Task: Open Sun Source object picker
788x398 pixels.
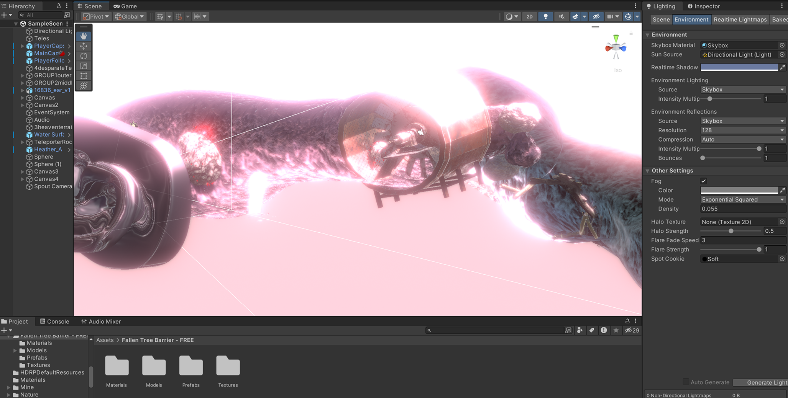Action: pos(782,55)
